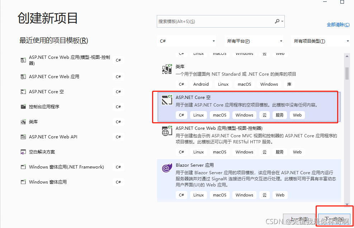Click the 库 tag under 类库 template
354x228 pixels.
[x=289, y=84]
